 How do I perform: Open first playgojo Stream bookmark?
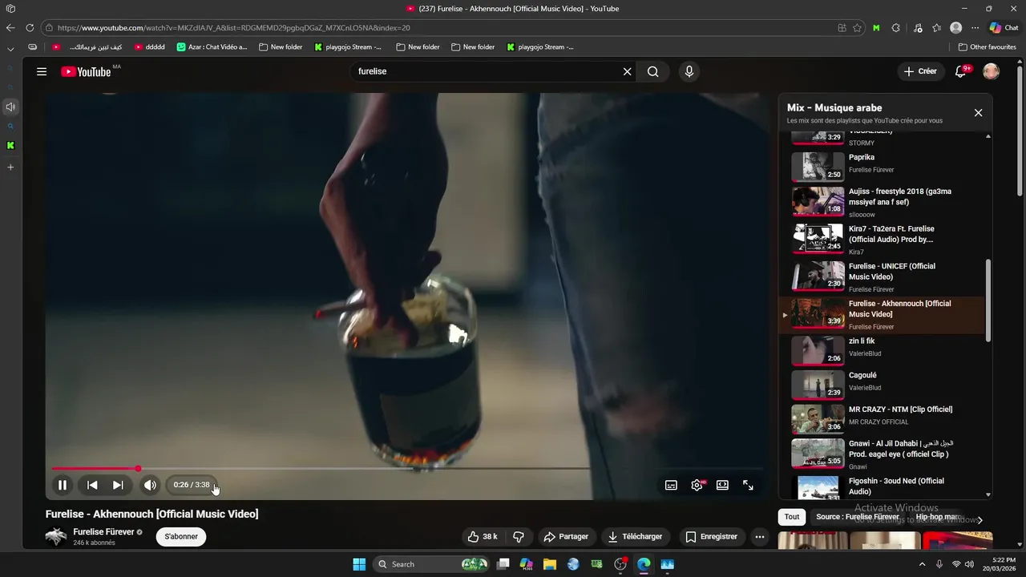click(348, 47)
